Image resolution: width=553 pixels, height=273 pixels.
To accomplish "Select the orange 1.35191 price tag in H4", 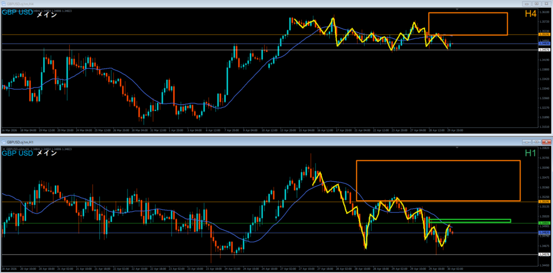I will pyautogui.click(x=544, y=35).
